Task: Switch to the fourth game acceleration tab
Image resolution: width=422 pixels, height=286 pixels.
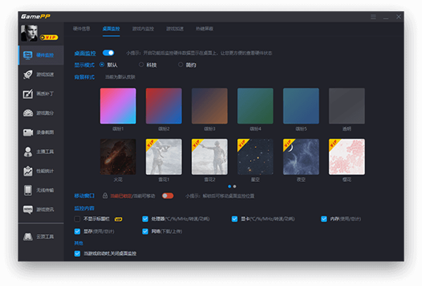Action: pos(175,29)
